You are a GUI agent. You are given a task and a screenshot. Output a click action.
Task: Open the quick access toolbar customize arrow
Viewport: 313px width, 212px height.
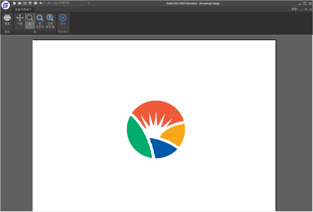(88, 3)
